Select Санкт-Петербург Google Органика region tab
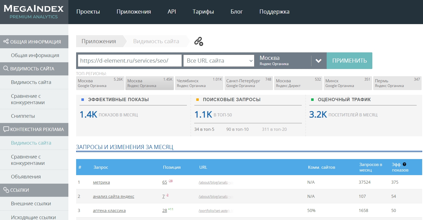The image size is (423, 220). (249, 83)
